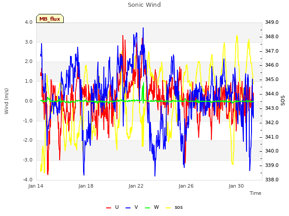Click the yellow sos legend swatch
The height and width of the screenshot is (216, 289).
tap(168, 208)
